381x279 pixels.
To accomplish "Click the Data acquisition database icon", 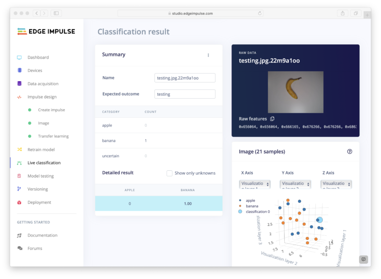I will click(20, 83).
